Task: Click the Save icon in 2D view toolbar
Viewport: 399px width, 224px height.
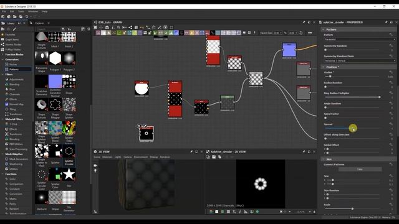Action: pos(214,157)
